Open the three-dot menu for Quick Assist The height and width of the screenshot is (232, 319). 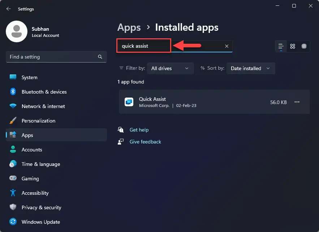(297, 102)
